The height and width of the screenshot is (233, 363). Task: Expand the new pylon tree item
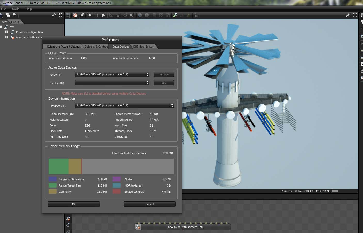coord(6,37)
